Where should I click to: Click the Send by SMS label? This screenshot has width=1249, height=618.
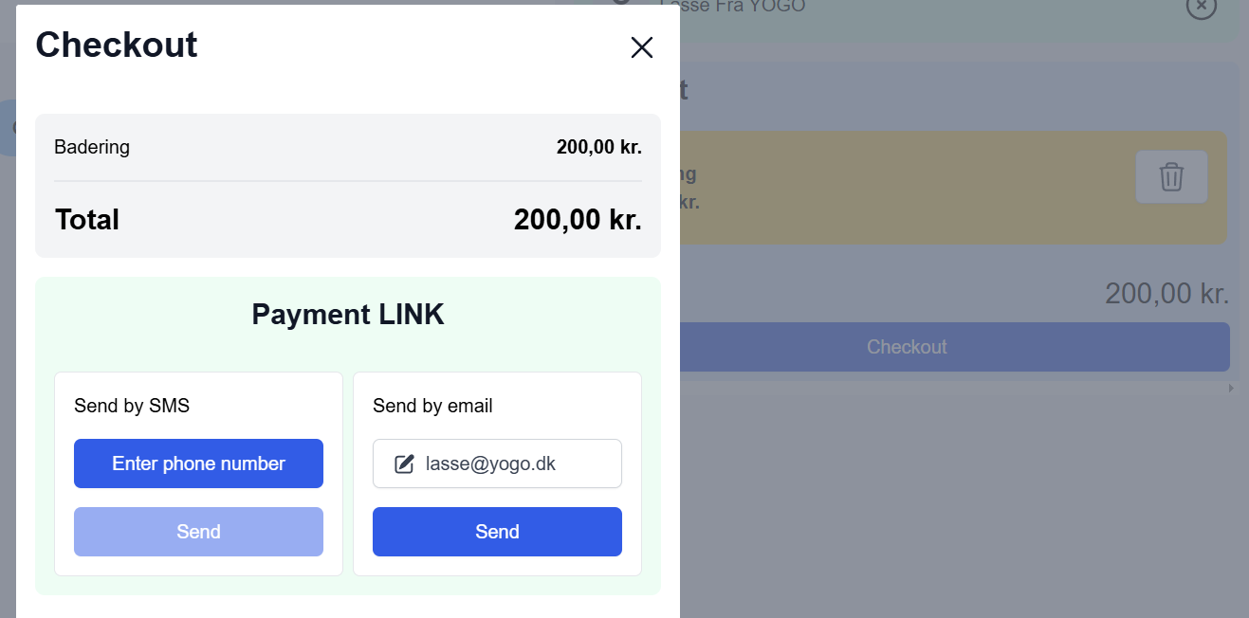[132, 406]
